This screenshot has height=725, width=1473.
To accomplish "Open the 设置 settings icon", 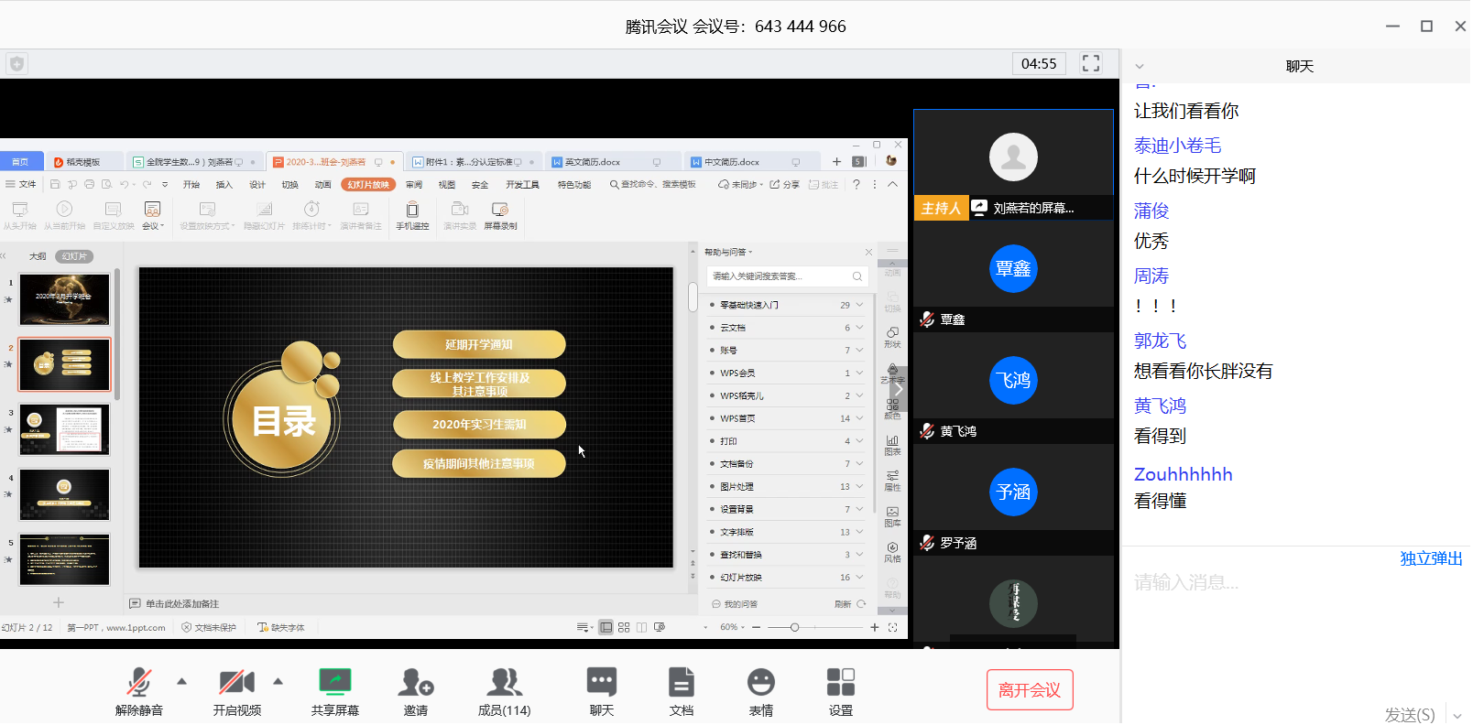I will click(x=841, y=682).
